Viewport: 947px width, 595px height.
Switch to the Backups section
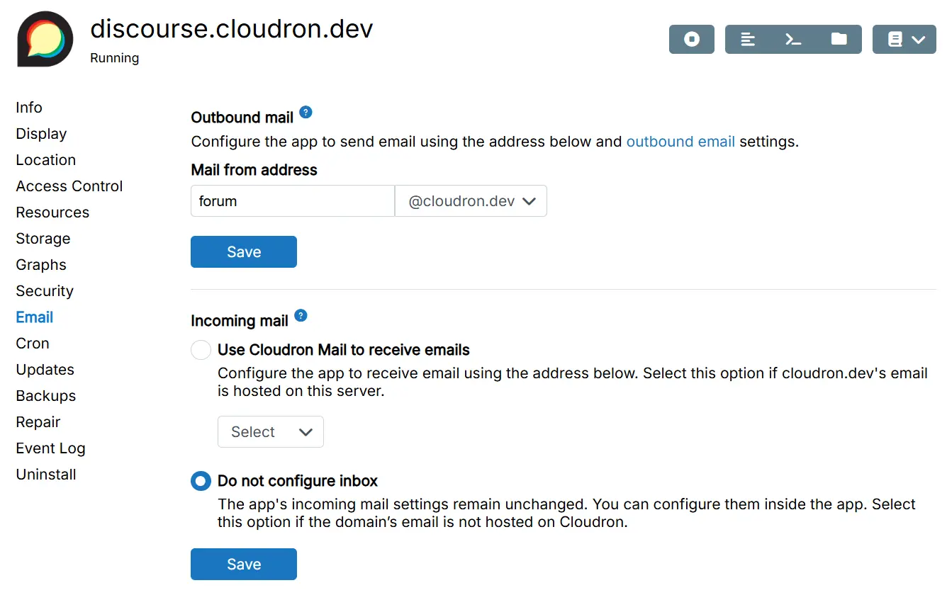(x=45, y=395)
